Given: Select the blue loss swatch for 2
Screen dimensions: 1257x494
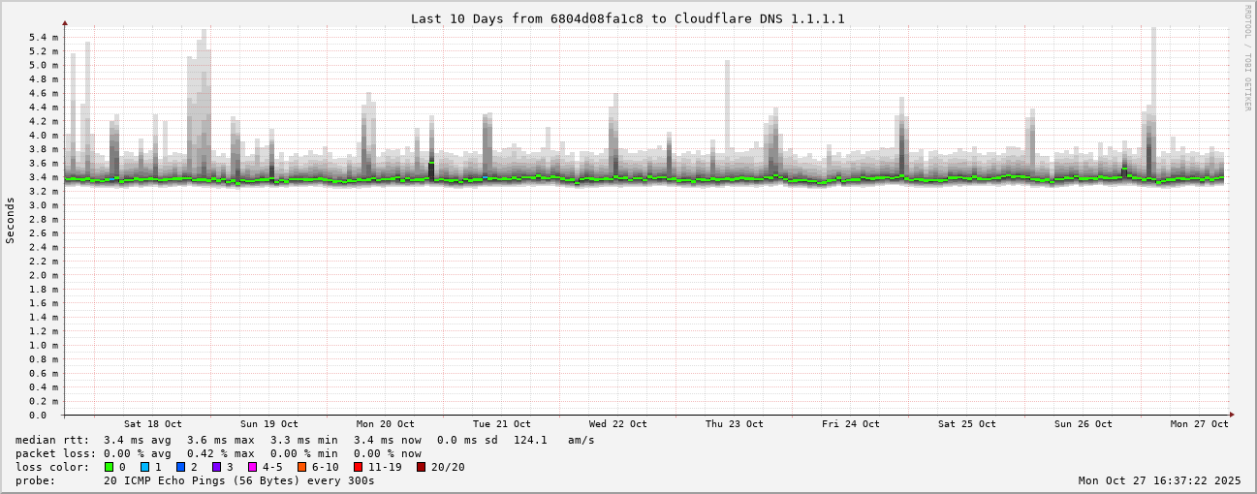Looking at the screenshot, I should [x=180, y=467].
